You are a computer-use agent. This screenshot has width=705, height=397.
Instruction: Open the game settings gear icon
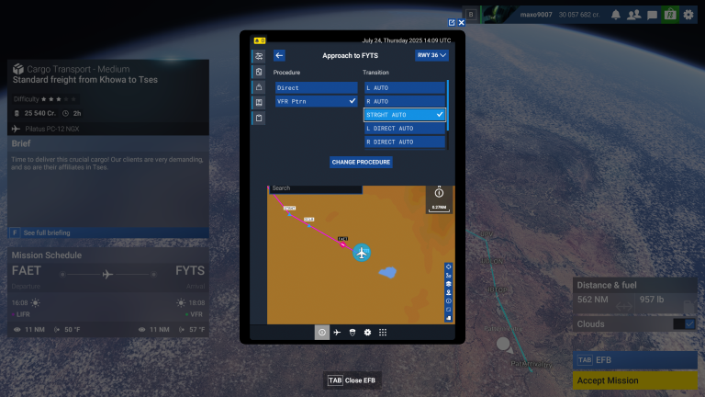click(688, 15)
